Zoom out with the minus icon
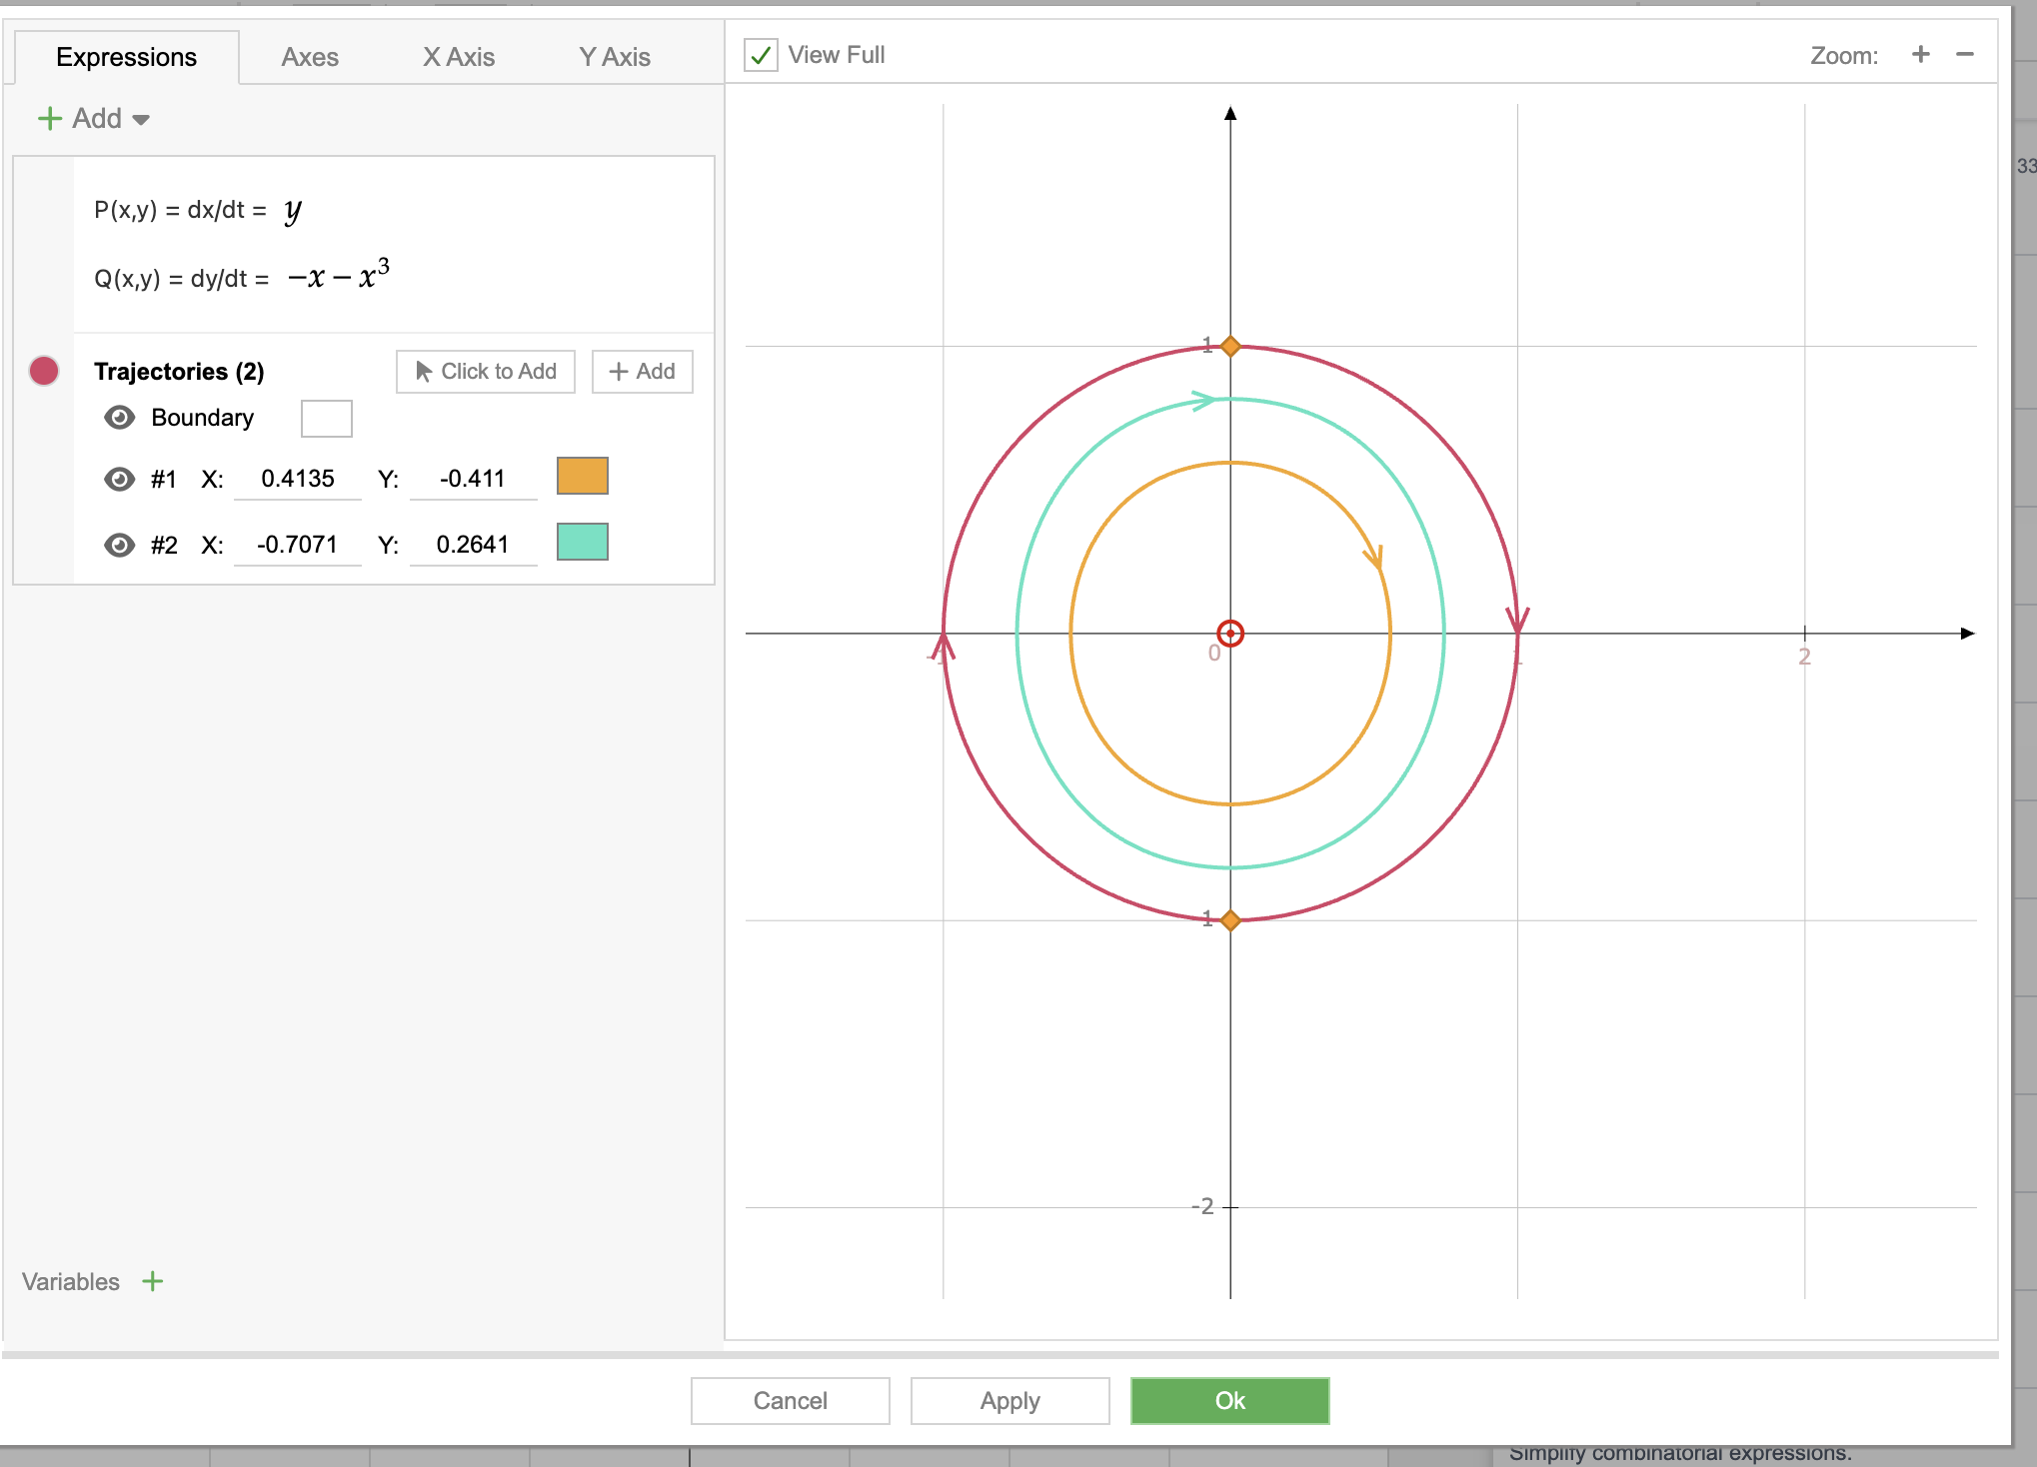Screen dimensions: 2037x1467 1965,54
